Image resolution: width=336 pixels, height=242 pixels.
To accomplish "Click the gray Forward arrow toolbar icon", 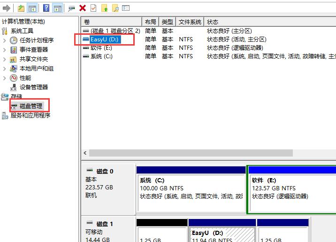I will pyautogui.click(x=7, y=8).
